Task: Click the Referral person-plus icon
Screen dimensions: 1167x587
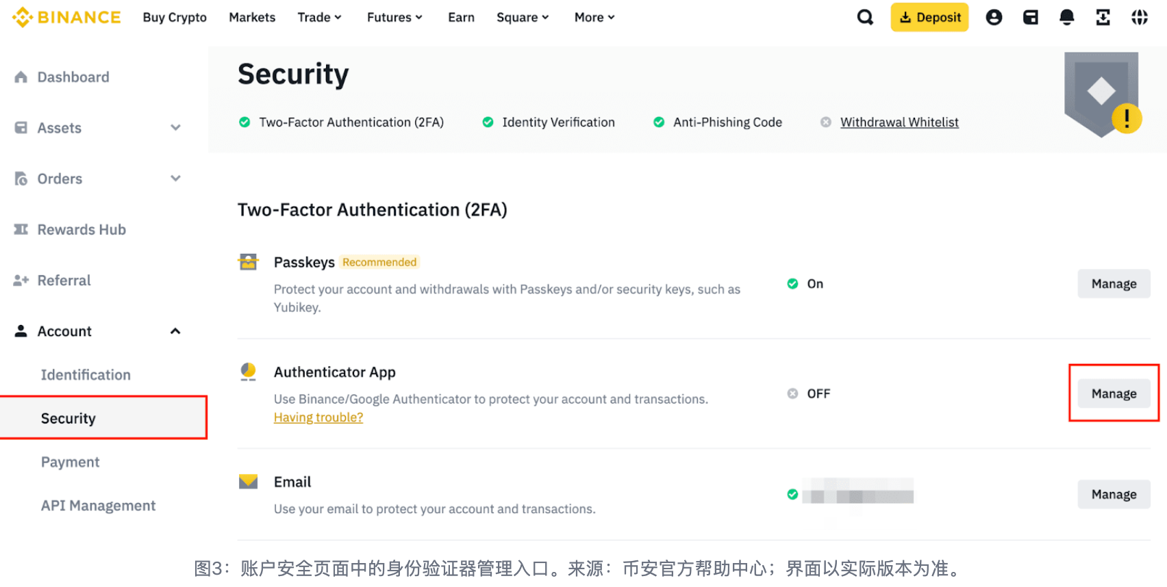Action: click(21, 281)
